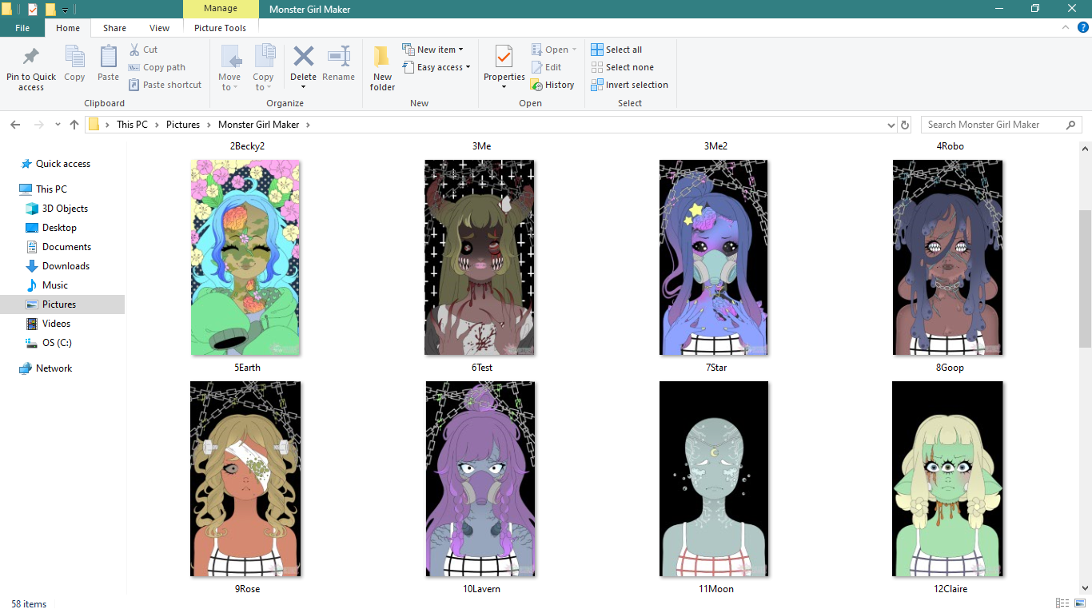This screenshot has width=1092, height=613.
Task: Click Invert selection
Action: (629, 85)
